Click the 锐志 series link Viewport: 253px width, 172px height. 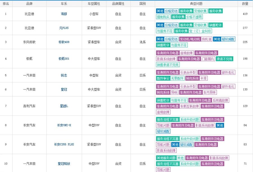(x=64, y=75)
